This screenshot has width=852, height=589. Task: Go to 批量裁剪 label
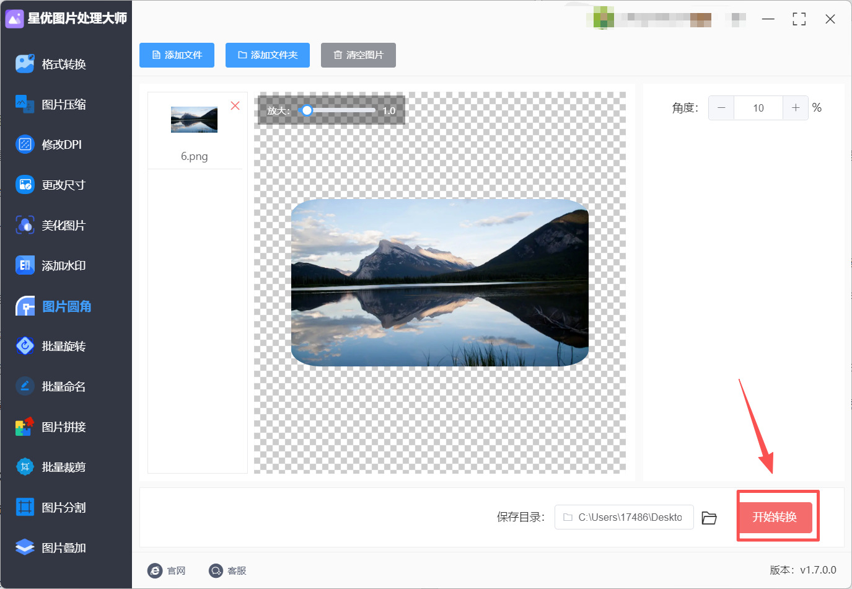(x=64, y=467)
